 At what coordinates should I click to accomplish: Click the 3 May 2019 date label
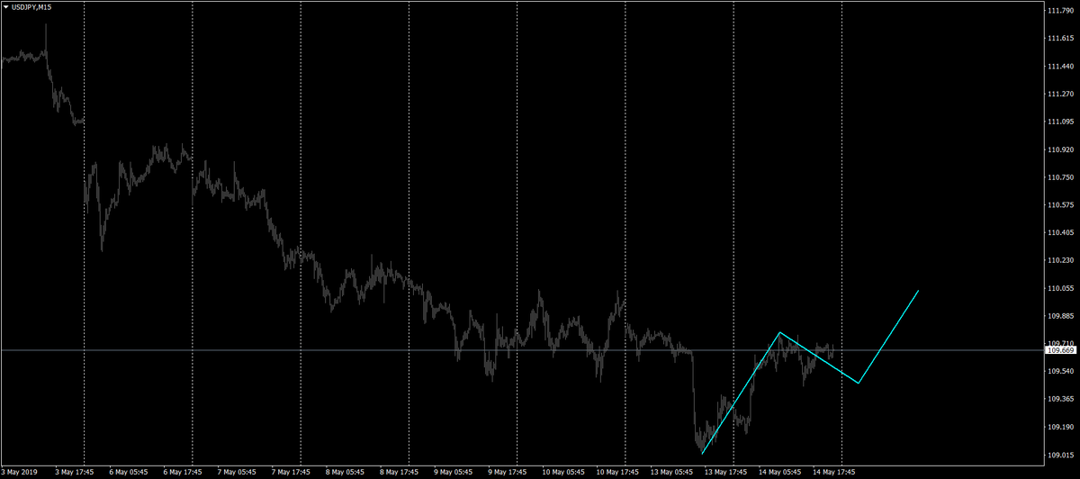click(21, 470)
